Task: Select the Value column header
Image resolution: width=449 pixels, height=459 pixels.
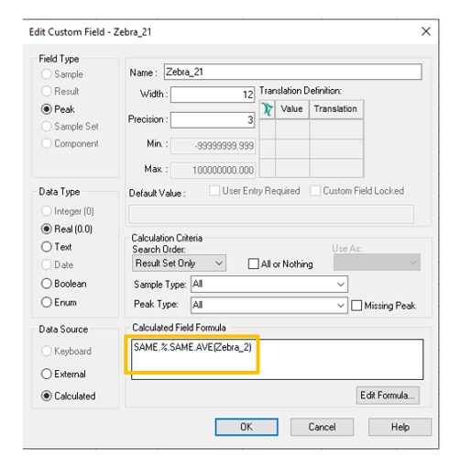Action: tap(292, 109)
